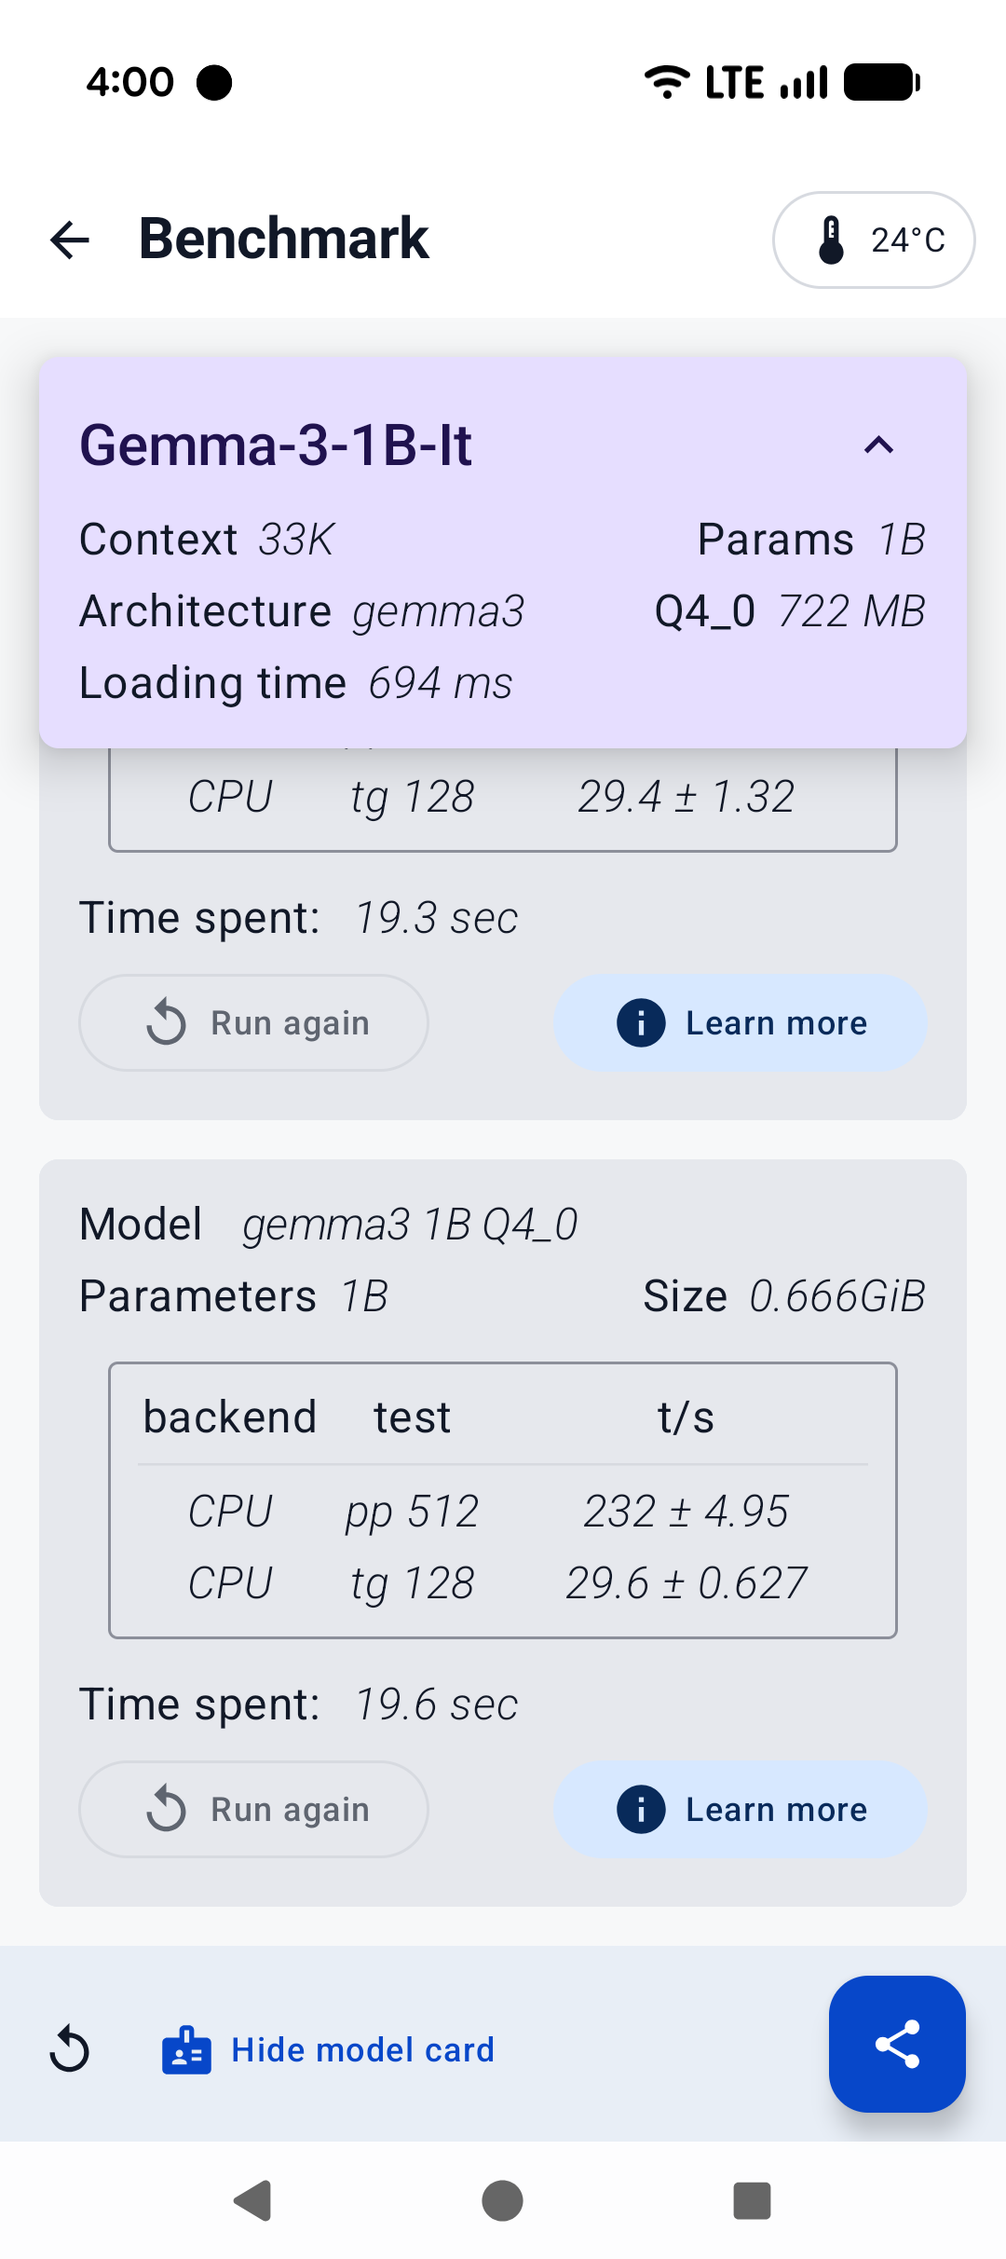Viewport: 1006px width, 2259px height.
Task: Tap the battery indicator in status bar
Action: click(878, 82)
